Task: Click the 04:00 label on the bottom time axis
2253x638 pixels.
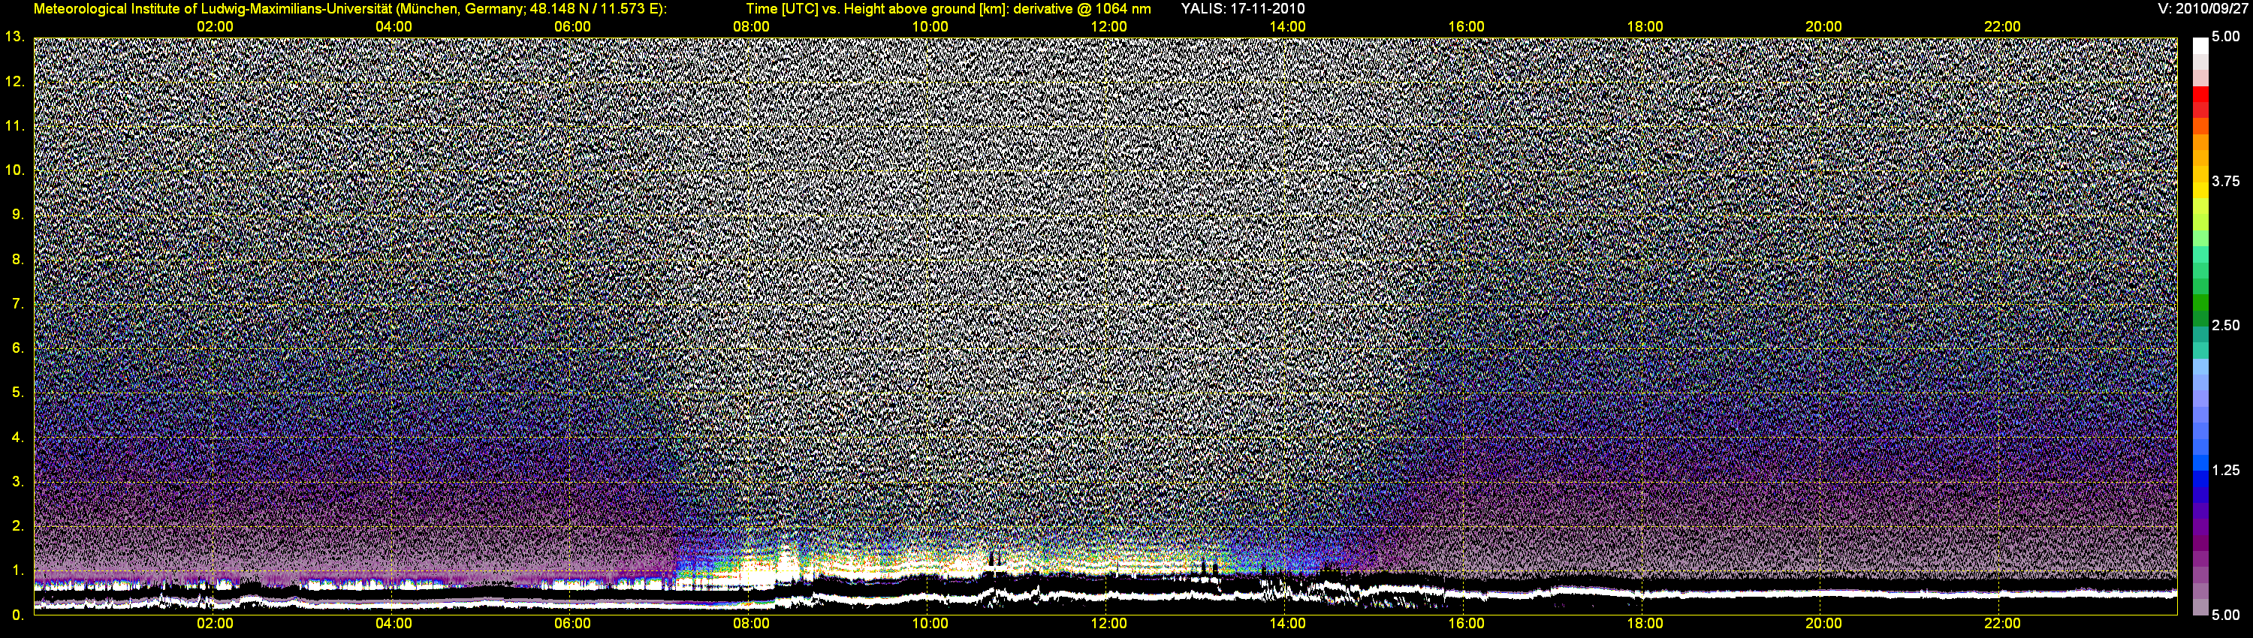Action: pos(394,623)
